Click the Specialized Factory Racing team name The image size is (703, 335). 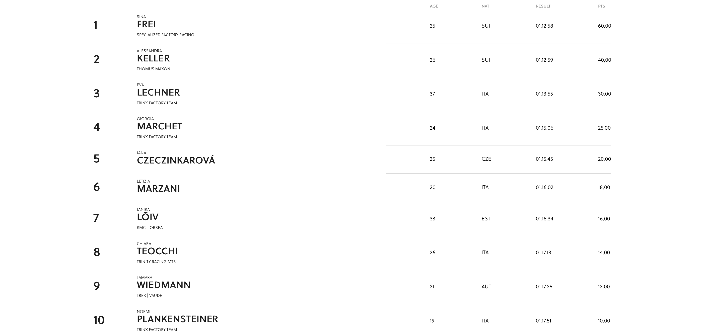tap(165, 35)
